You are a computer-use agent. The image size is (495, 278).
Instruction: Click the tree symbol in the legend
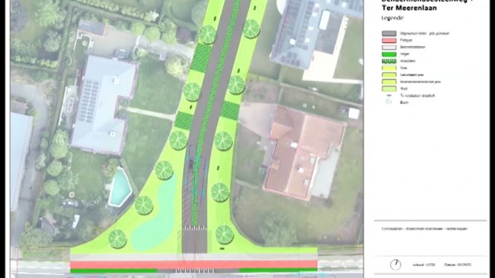click(389, 102)
